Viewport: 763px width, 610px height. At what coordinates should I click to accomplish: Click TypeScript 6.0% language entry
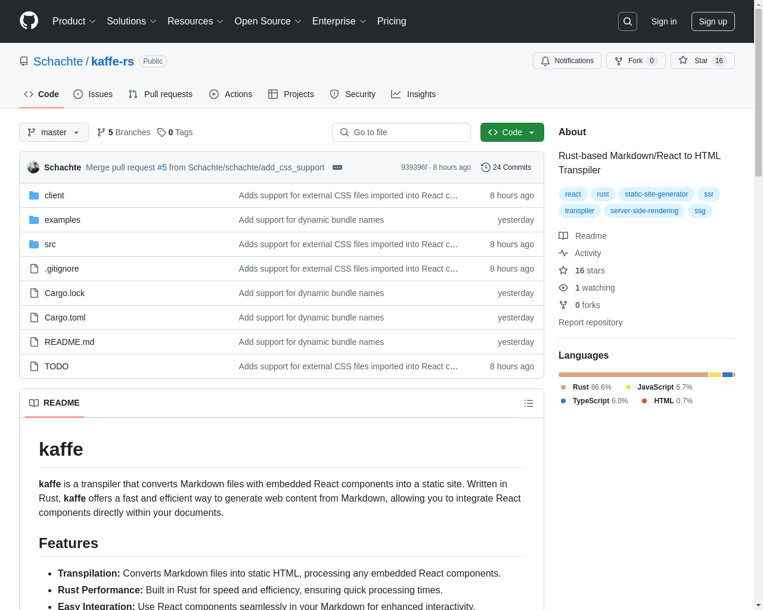click(594, 401)
